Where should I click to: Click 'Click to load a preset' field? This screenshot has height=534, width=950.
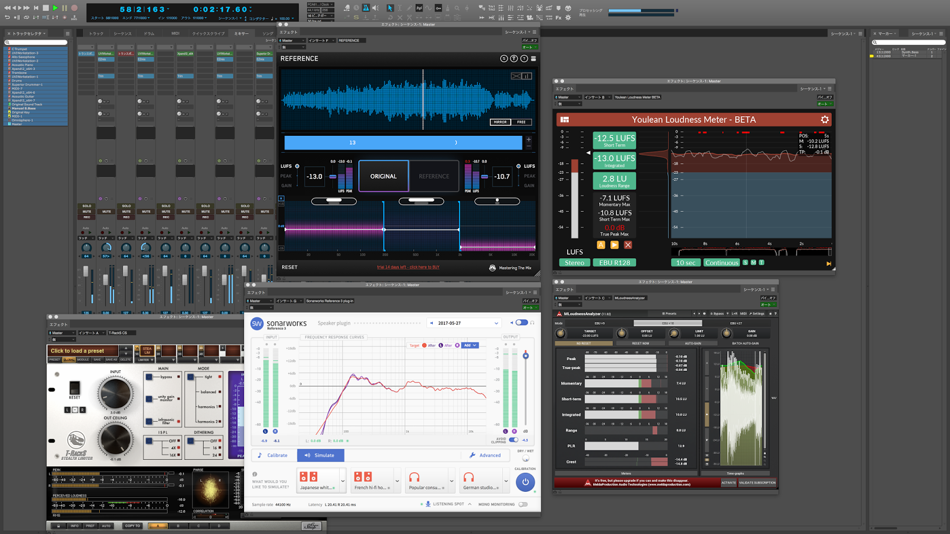84,351
